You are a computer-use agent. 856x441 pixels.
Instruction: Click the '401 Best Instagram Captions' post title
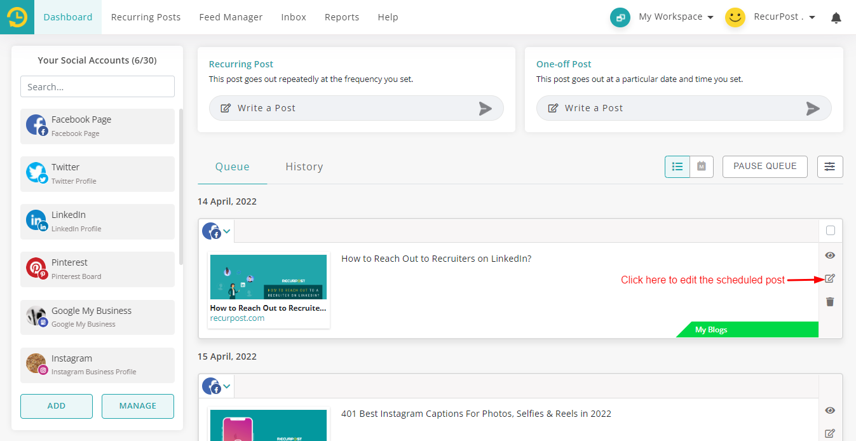click(x=477, y=414)
